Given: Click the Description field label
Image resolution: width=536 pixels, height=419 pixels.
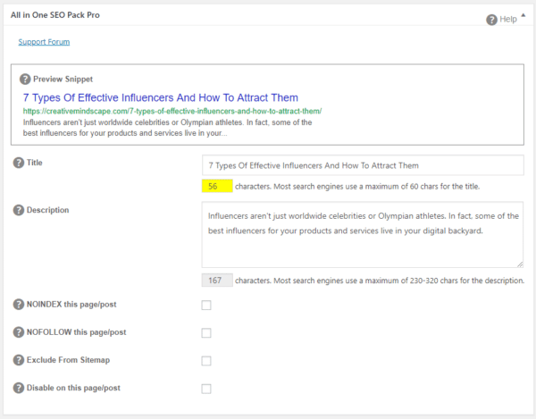Looking at the screenshot, I should 48,210.
